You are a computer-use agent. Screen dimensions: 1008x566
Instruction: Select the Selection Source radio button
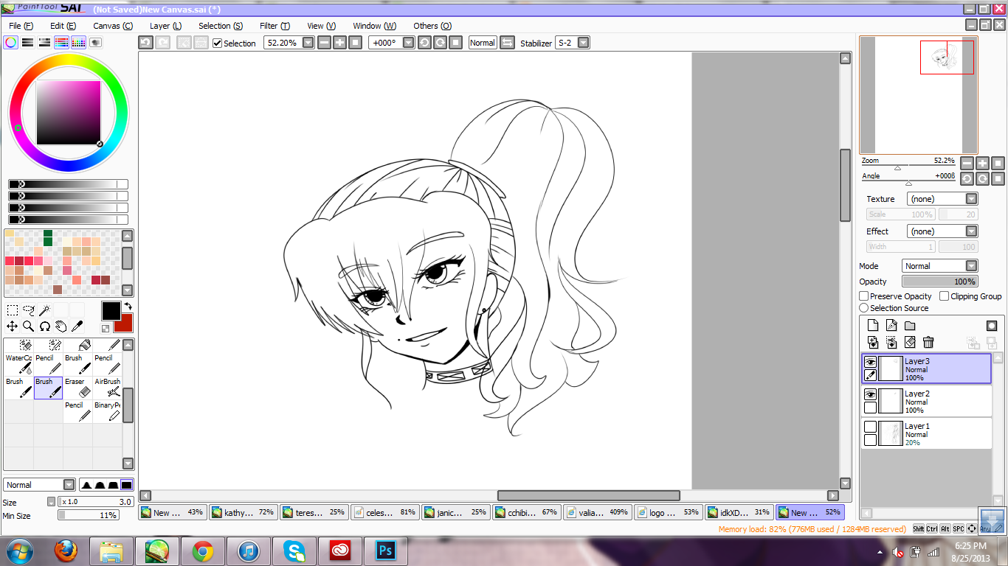click(864, 308)
